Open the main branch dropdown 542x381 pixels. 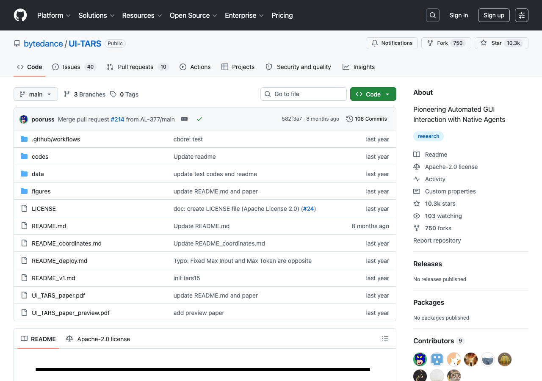click(36, 94)
